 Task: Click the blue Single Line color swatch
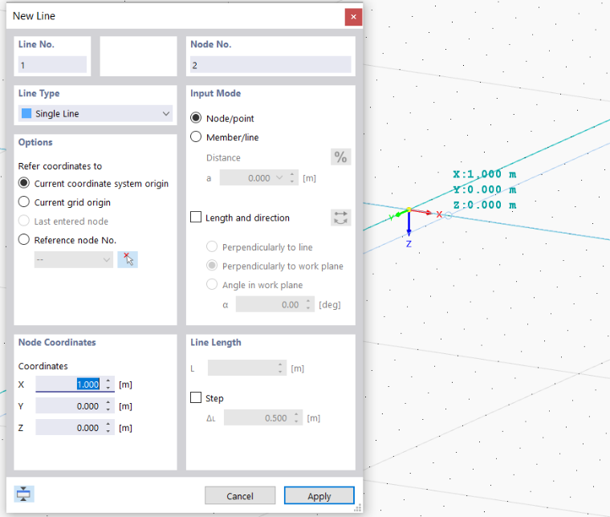26,113
